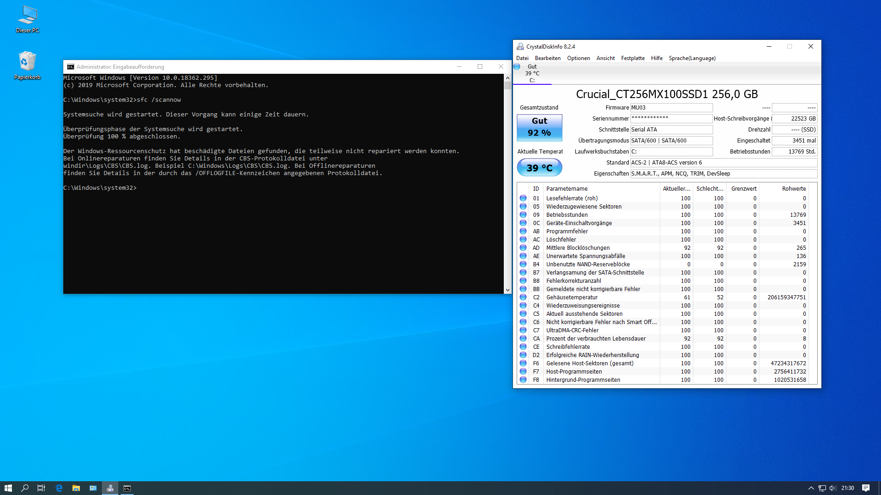The image size is (881, 495).
Task: Open Microsoft Edge from the taskbar
Action: 59,488
